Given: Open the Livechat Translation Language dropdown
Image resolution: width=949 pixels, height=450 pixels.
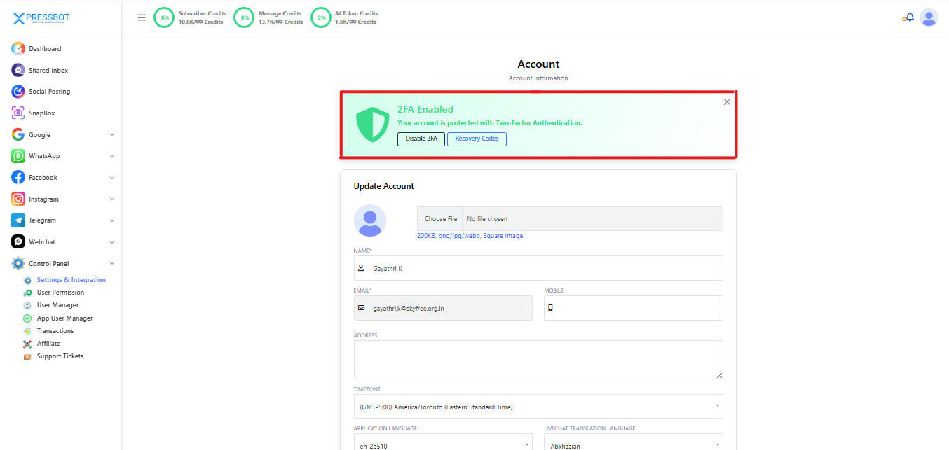Looking at the screenshot, I should [x=633, y=445].
